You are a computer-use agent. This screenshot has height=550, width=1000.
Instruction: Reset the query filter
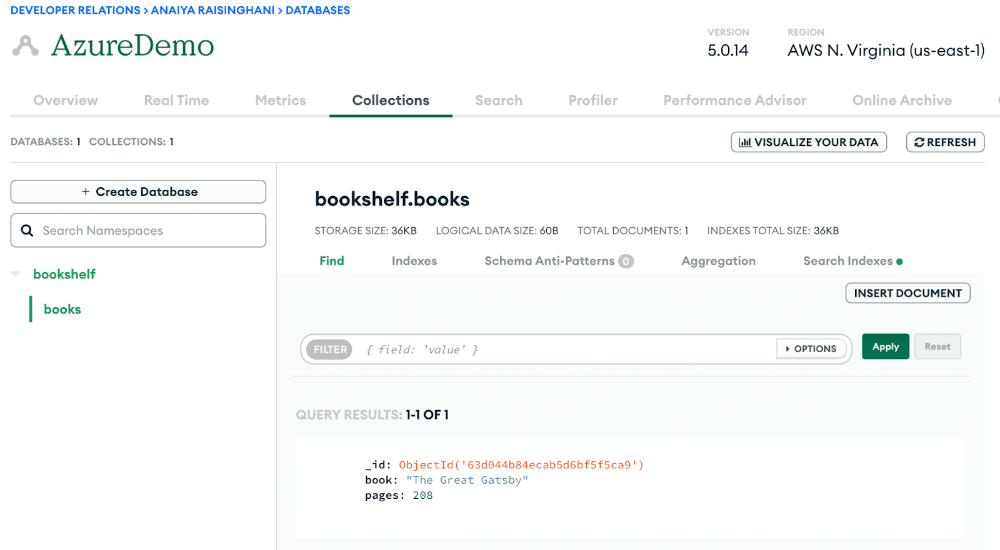click(x=937, y=346)
